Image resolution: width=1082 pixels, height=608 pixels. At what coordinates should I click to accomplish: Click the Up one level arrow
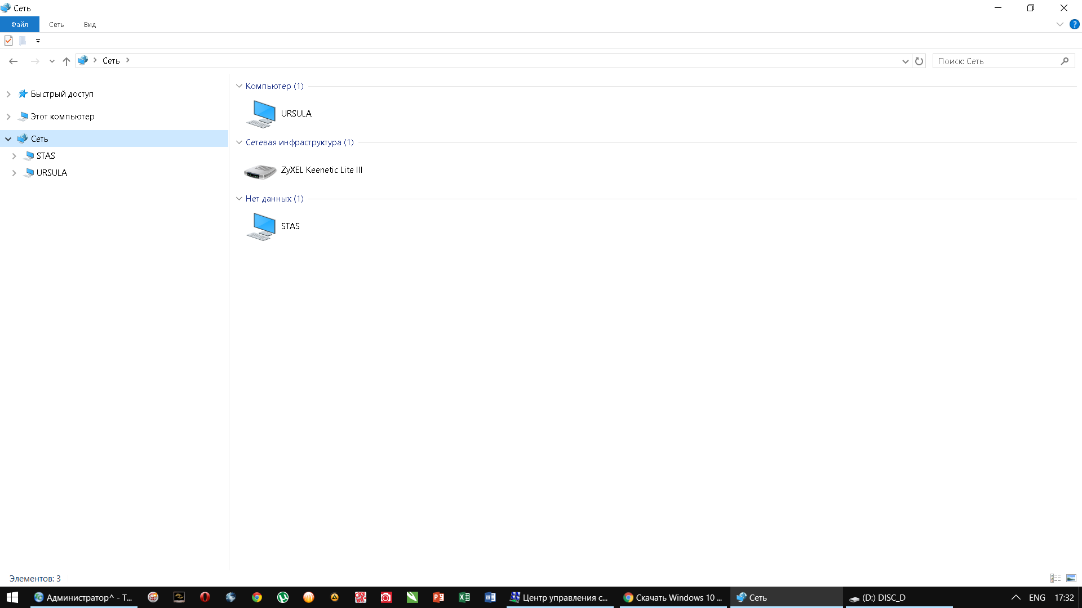66,61
